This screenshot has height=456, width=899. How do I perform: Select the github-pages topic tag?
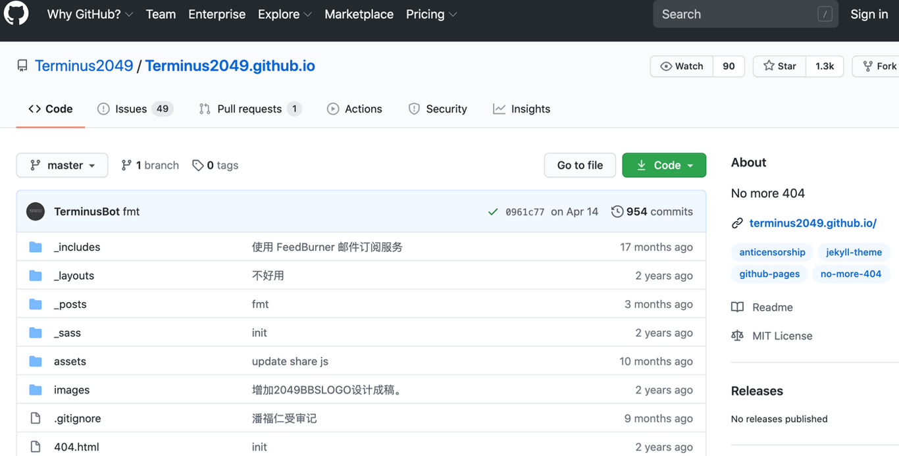[x=769, y=274]
